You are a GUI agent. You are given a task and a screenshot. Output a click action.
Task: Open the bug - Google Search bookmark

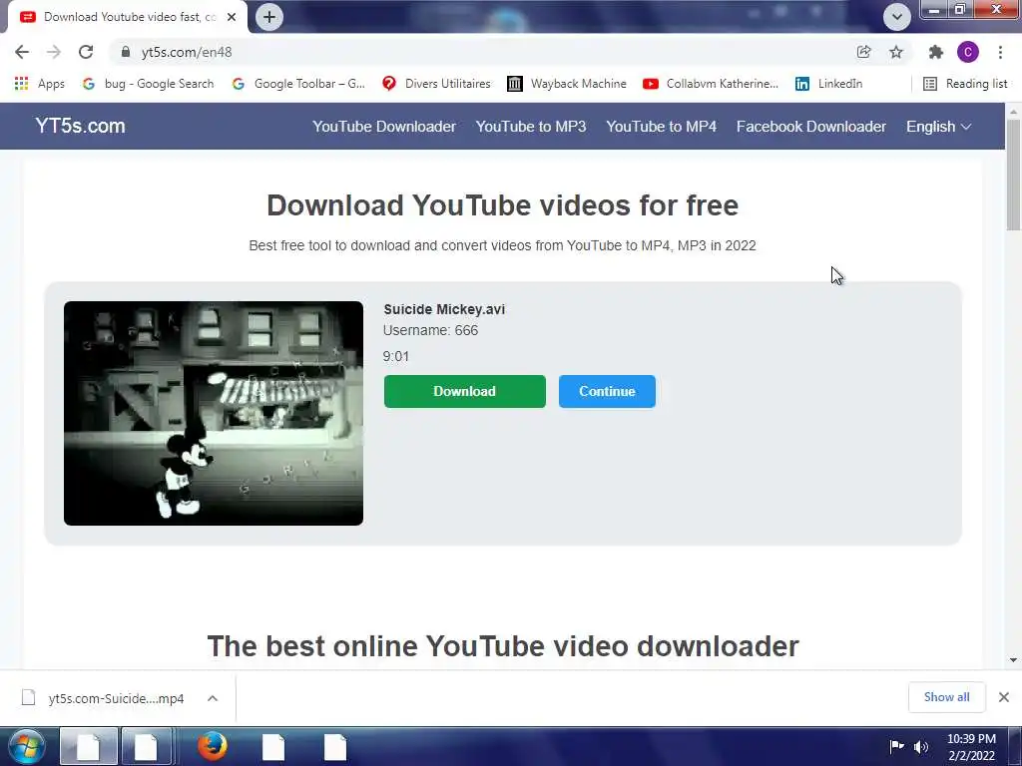pyautogui.click(x=149, y=84)
